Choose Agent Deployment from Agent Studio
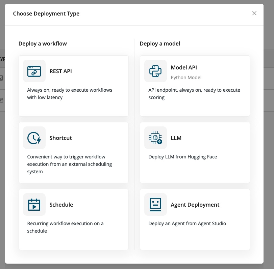The width and height of the screenshot is (274, 269). click(x=195, y=219)
